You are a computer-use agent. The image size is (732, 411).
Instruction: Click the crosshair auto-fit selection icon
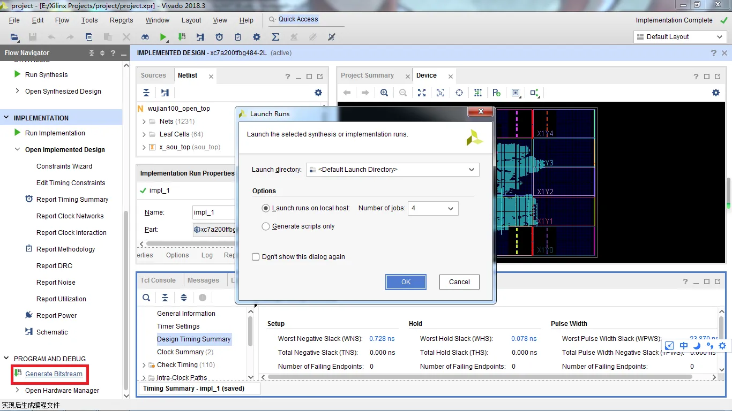click(459, 93)
